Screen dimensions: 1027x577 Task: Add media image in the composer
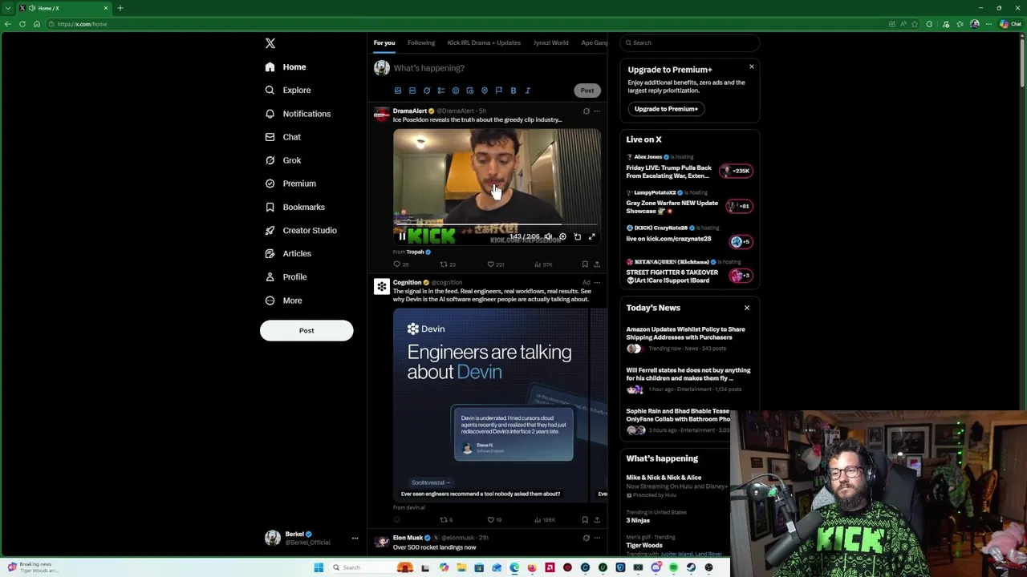[398, 91]
